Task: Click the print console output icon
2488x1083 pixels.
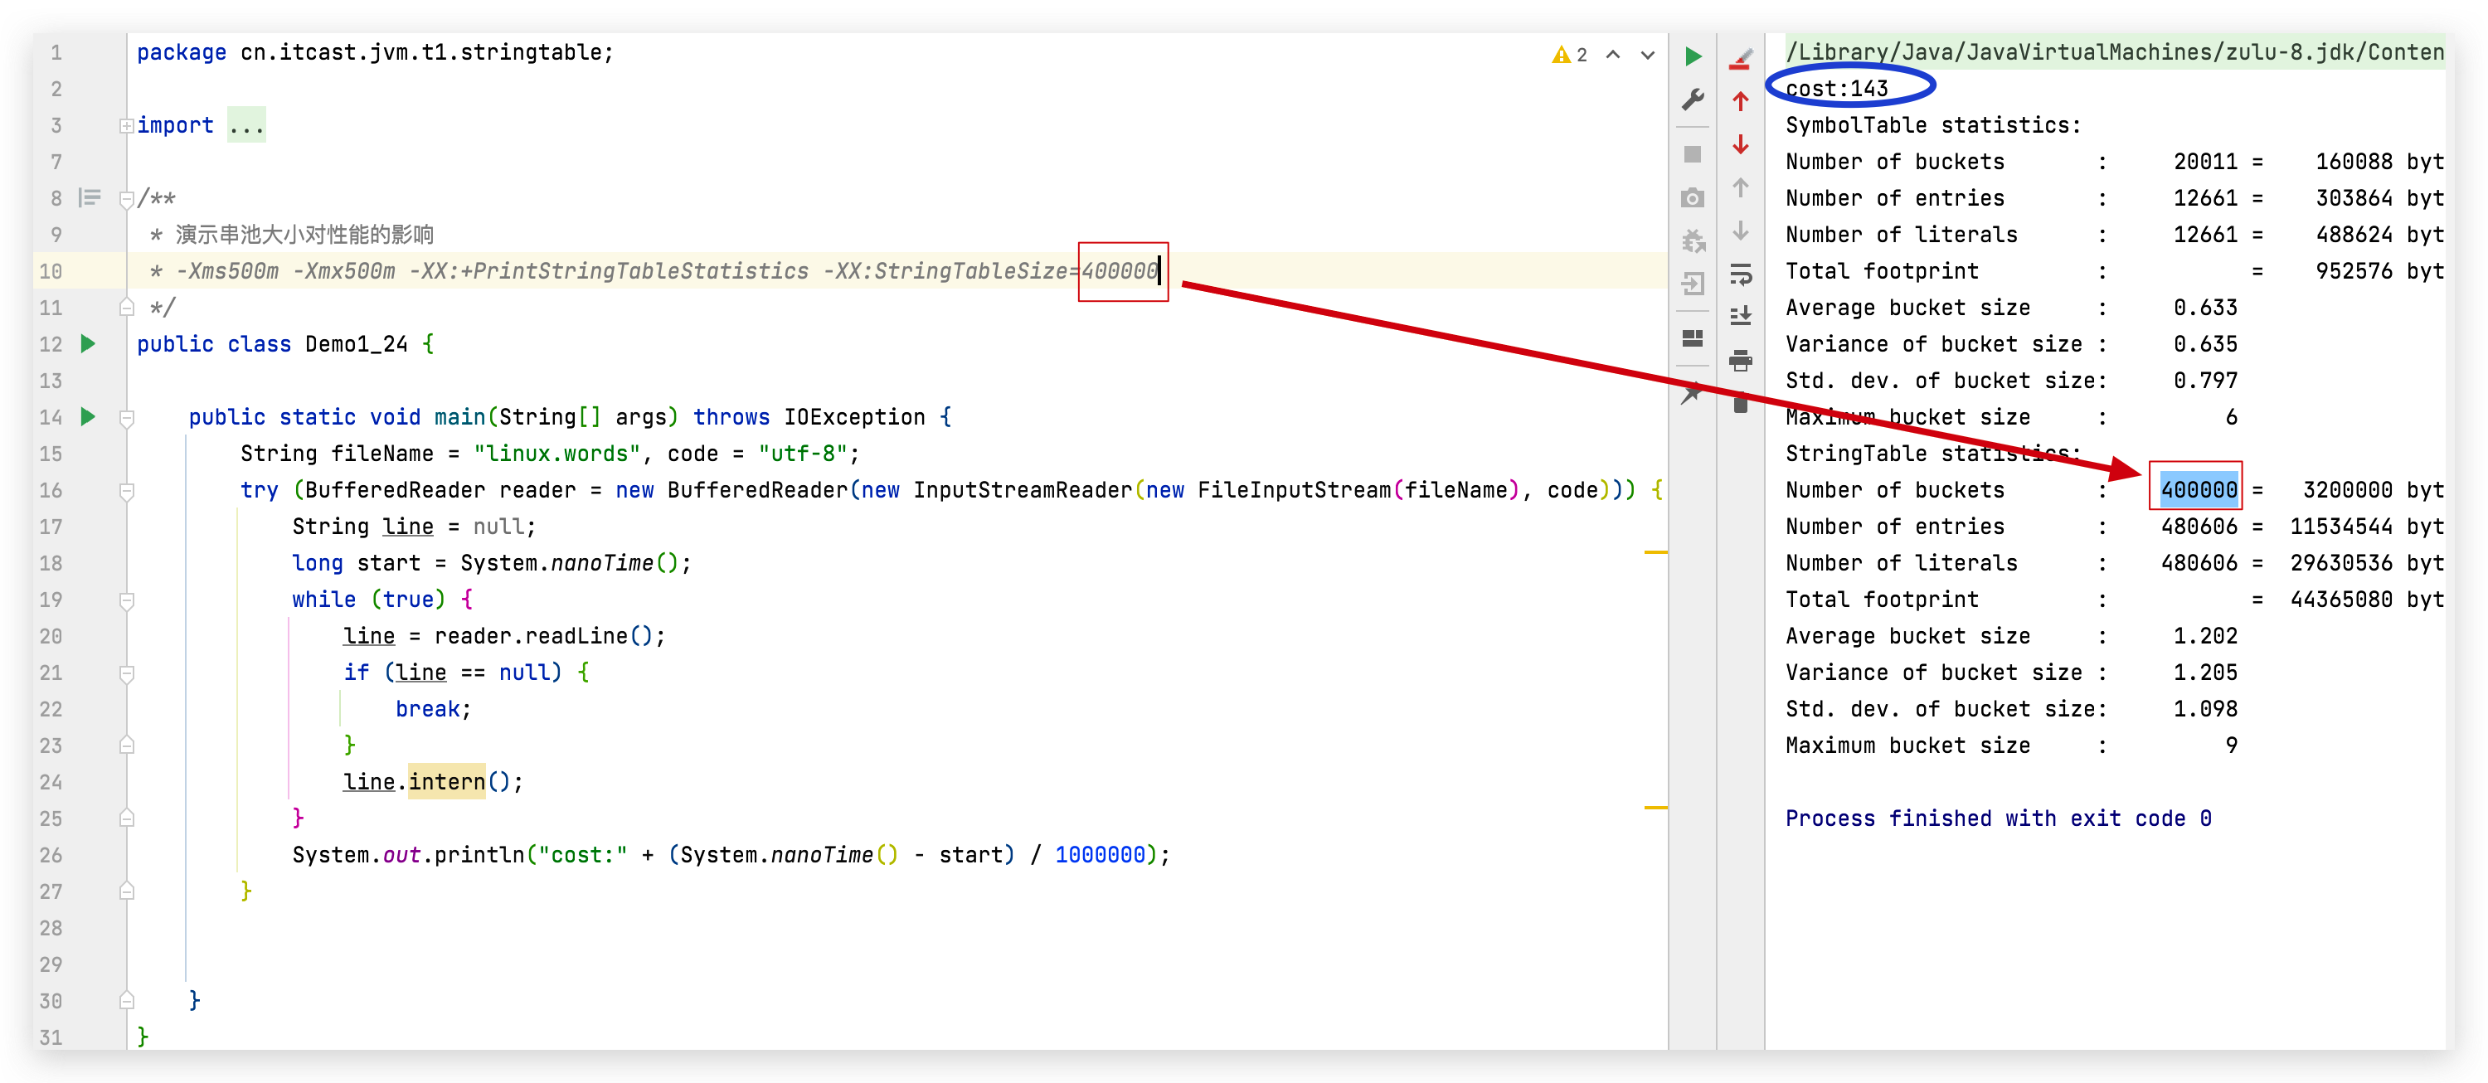Action: click(x=1741, y=362)
